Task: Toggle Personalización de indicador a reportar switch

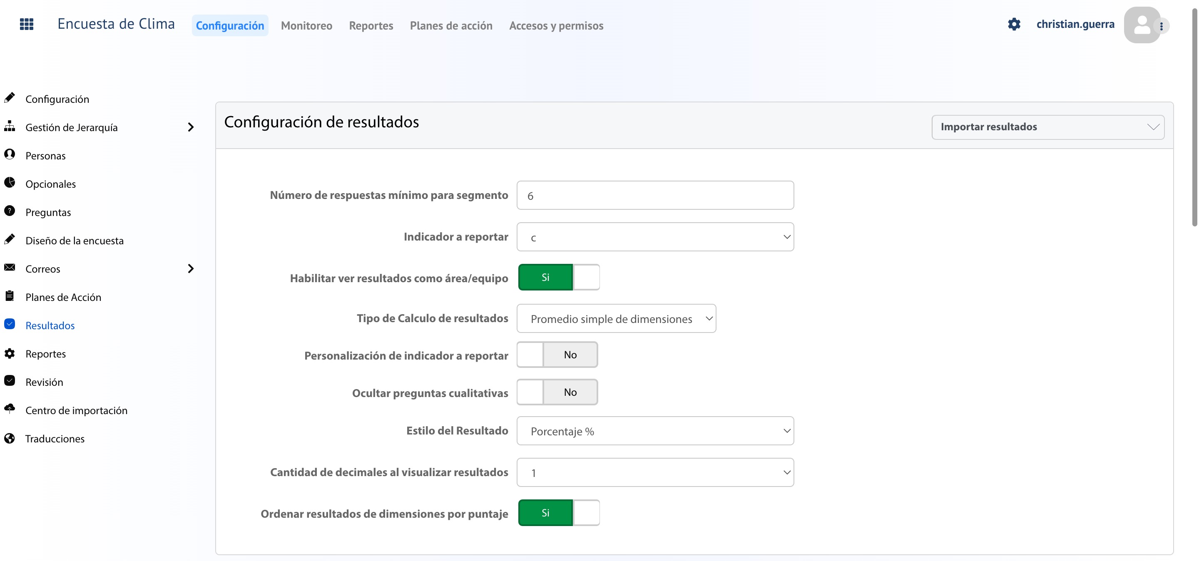Action: (557, 355)
